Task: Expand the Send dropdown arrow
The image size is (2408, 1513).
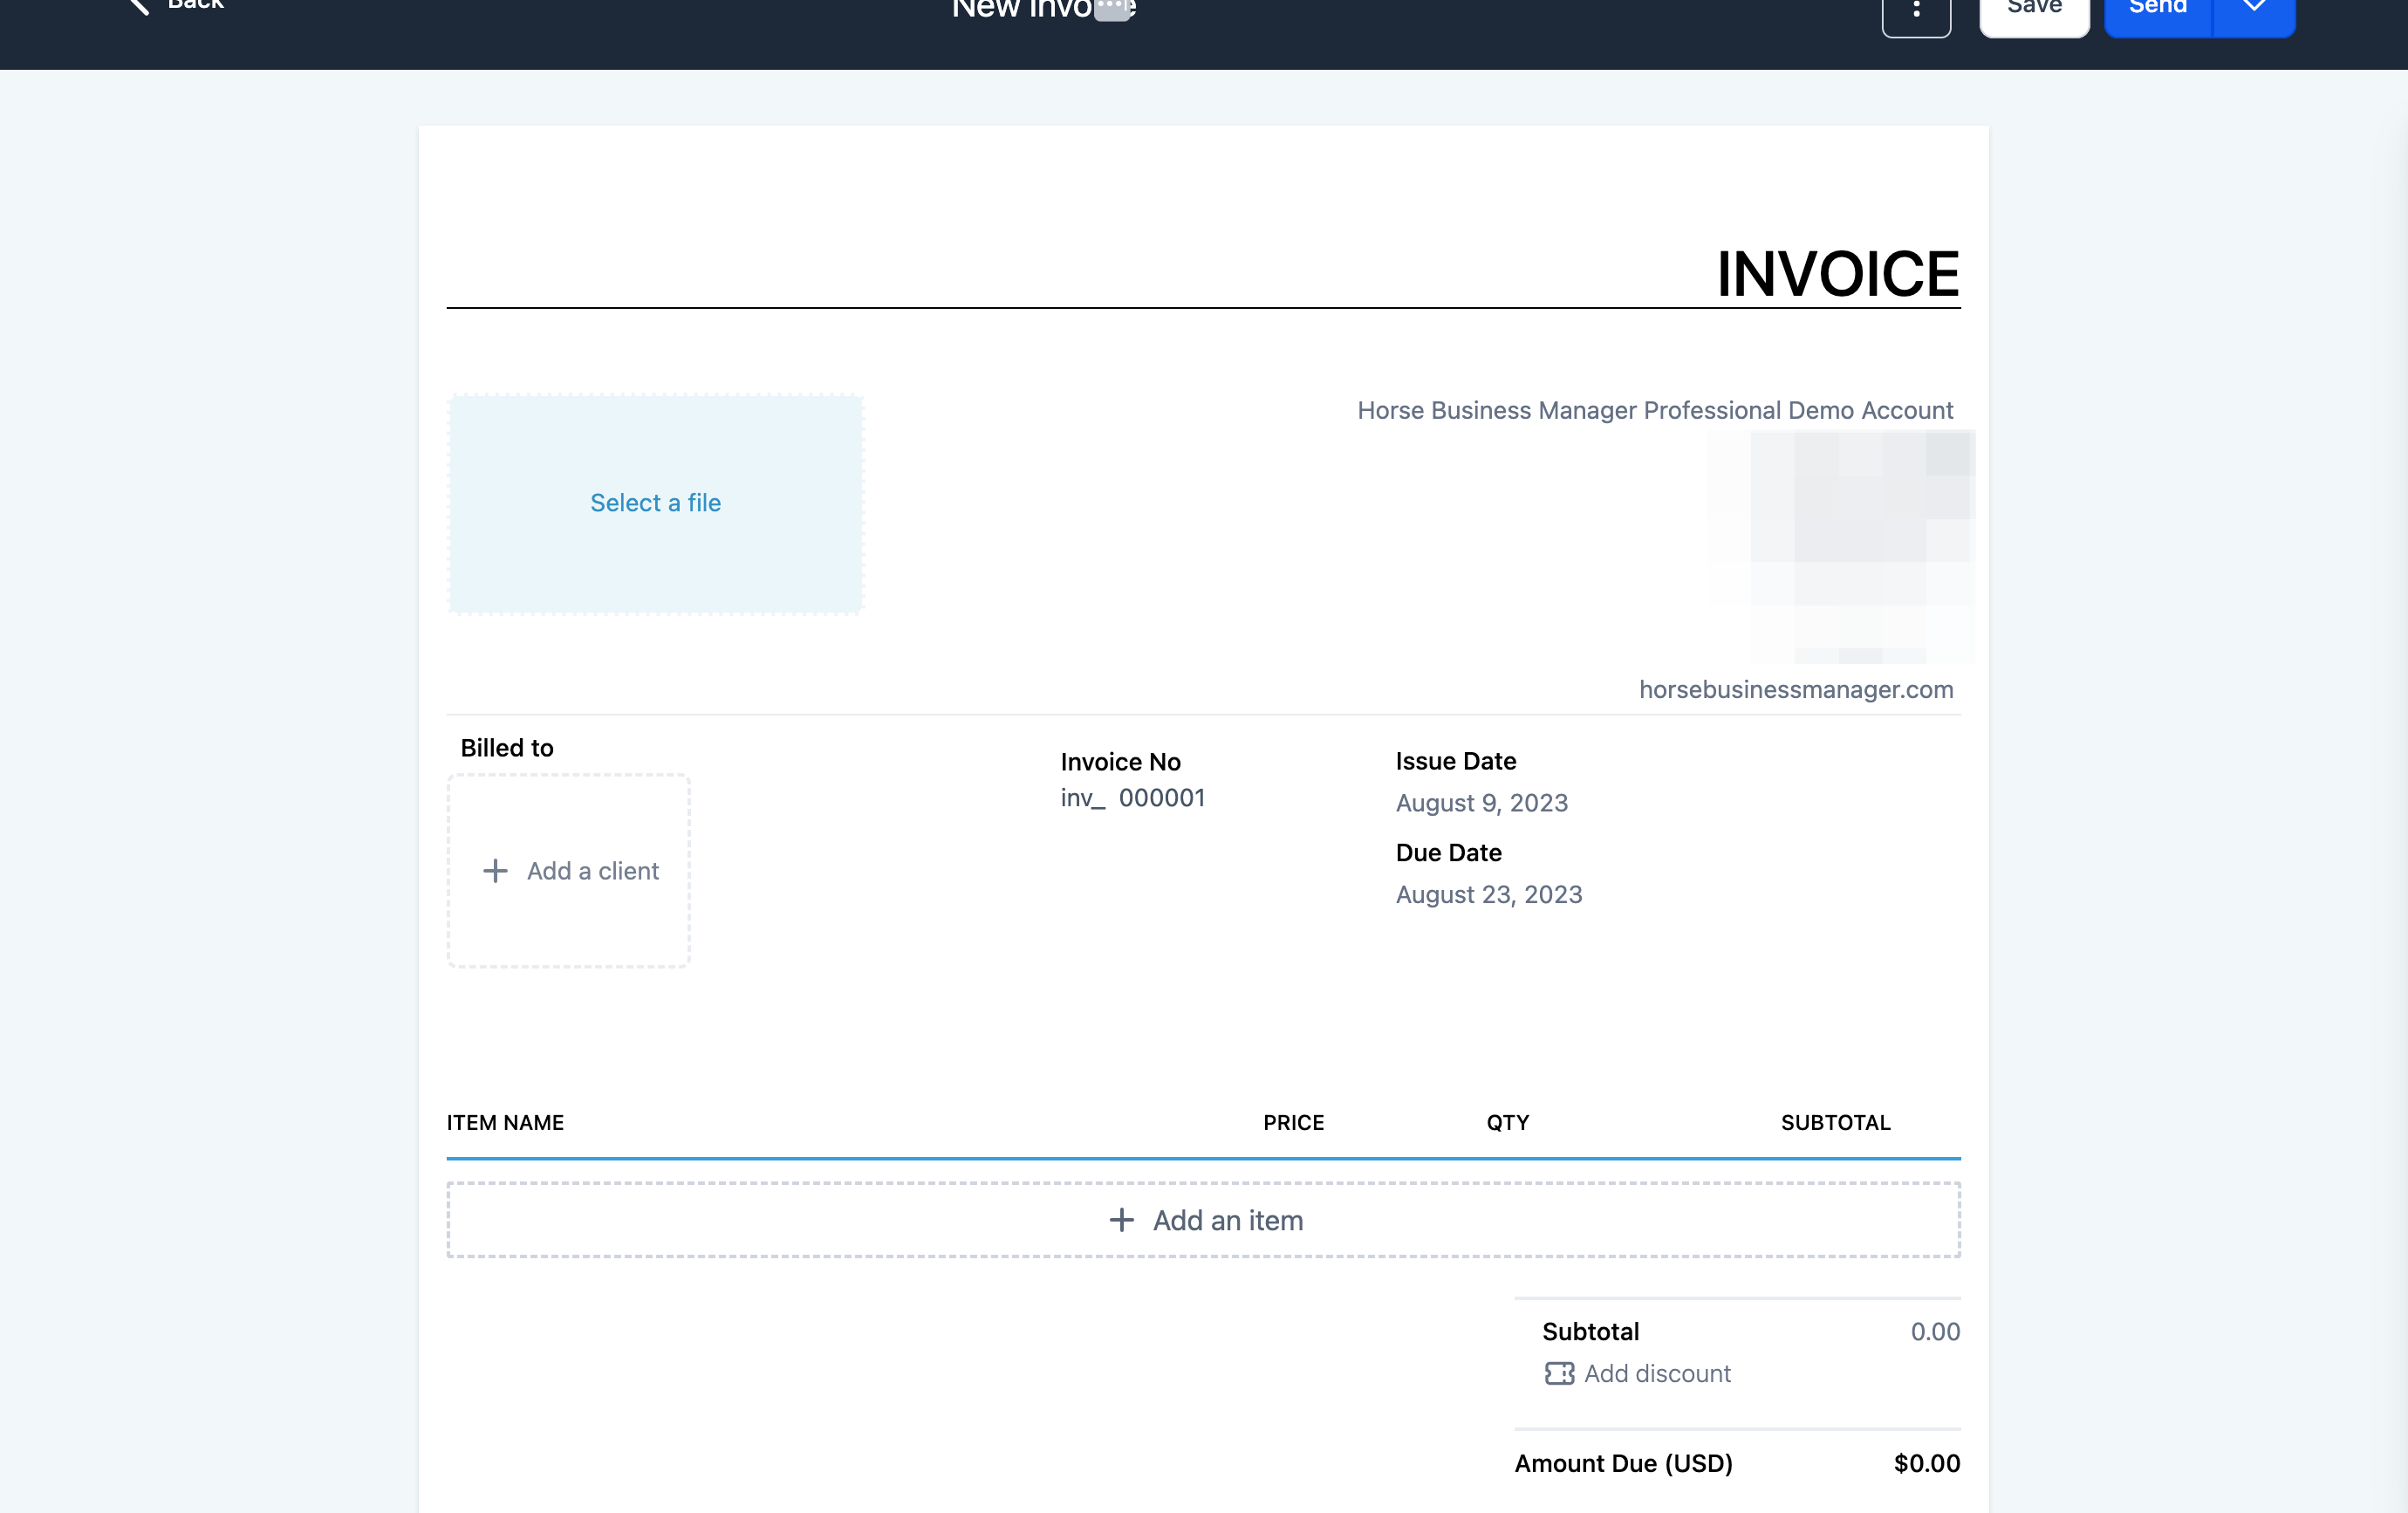Action: (x=2254, y=10)
